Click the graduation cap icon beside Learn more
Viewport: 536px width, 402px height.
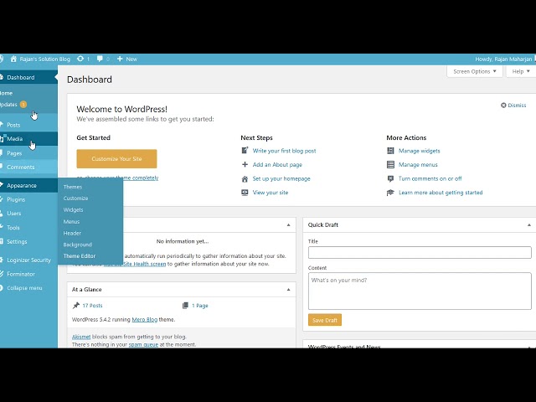390,193
